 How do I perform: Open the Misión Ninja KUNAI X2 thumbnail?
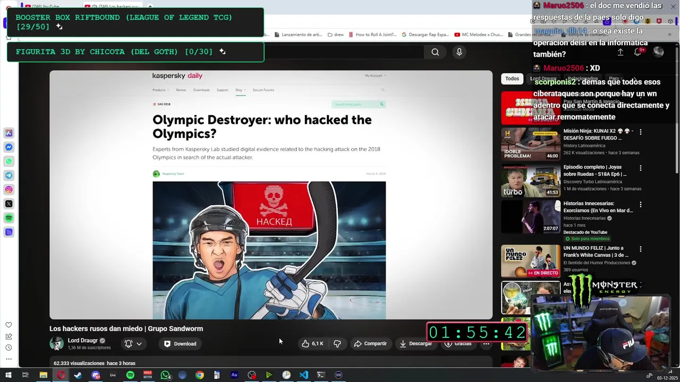(530, 144)
